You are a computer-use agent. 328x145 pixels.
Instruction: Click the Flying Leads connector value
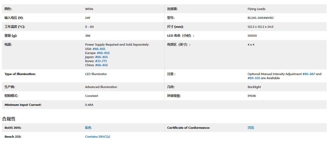[256, 9]
